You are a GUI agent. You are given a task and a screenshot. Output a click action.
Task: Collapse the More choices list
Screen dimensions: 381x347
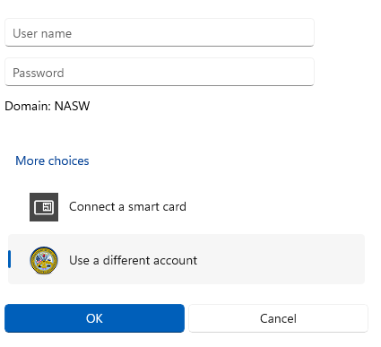52,160
